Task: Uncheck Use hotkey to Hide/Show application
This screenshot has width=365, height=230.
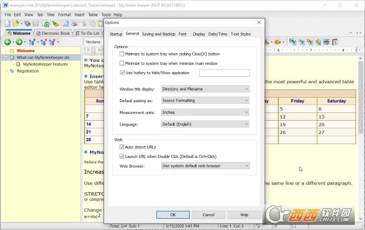Action: pyautogui.click(x=122, y=73)
